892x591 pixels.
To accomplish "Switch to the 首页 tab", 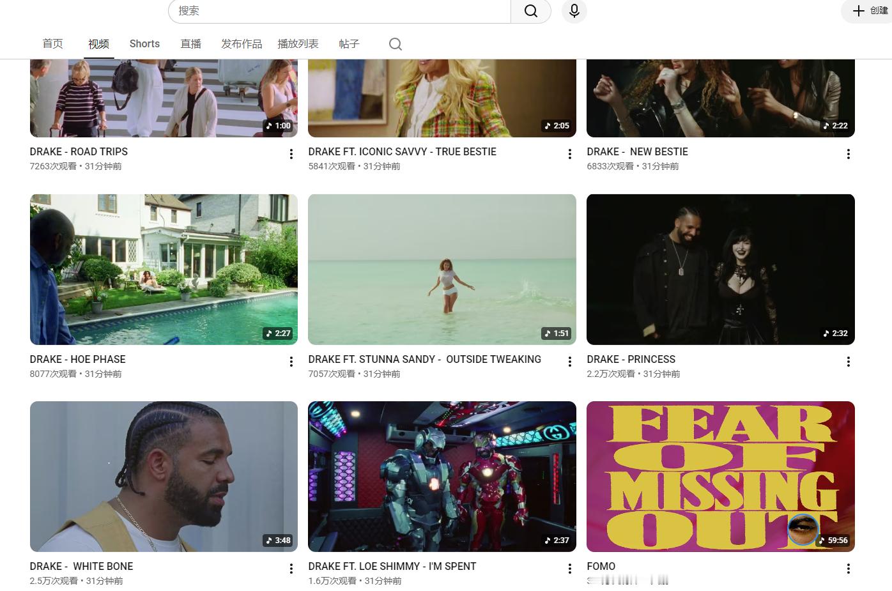I will [x=52, y=43].
